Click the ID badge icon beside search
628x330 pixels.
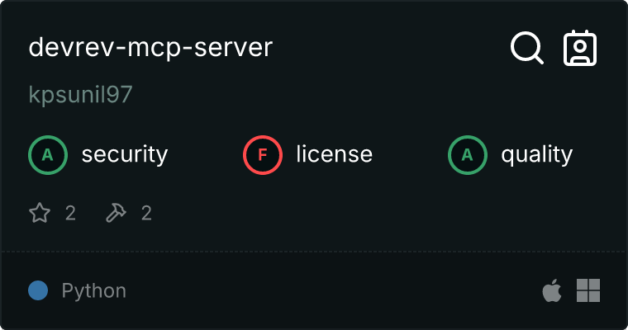tap(580, 48)
